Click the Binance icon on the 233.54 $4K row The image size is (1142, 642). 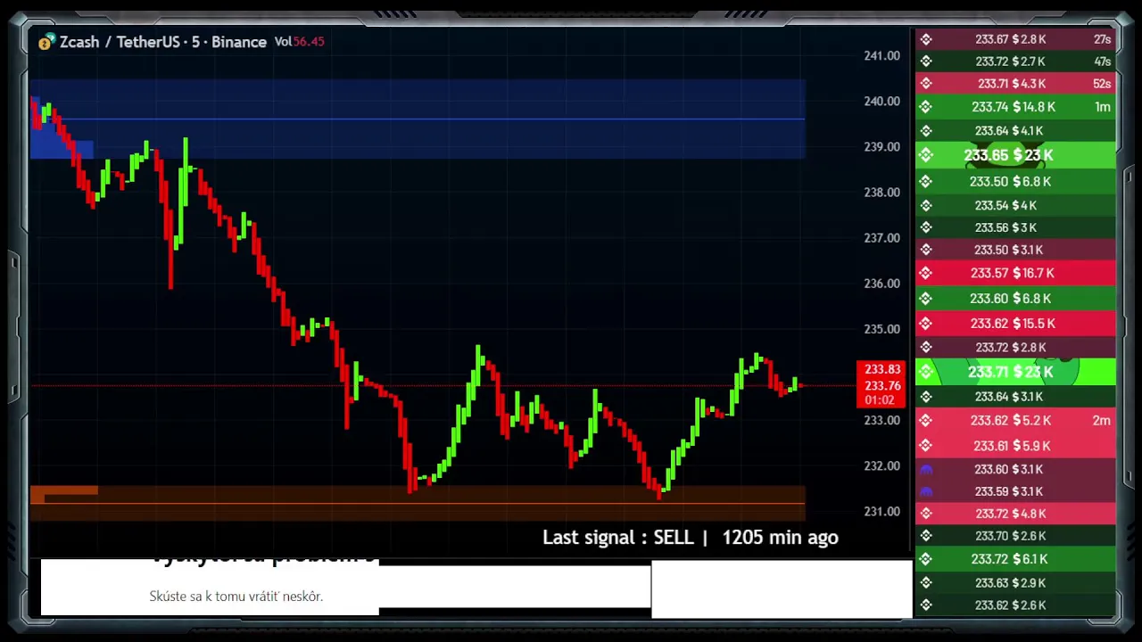(x=926, y=205)
